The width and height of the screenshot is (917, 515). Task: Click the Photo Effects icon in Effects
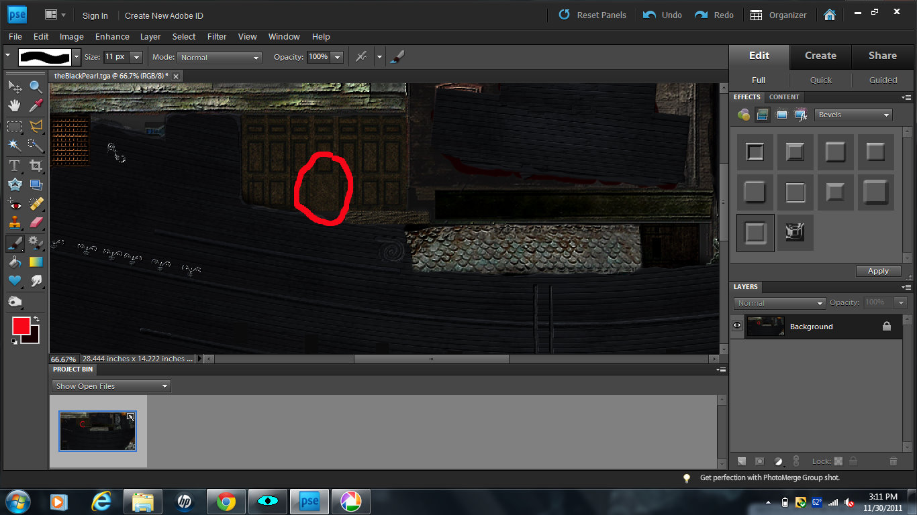pyautogui.click(x=782, y=115)
